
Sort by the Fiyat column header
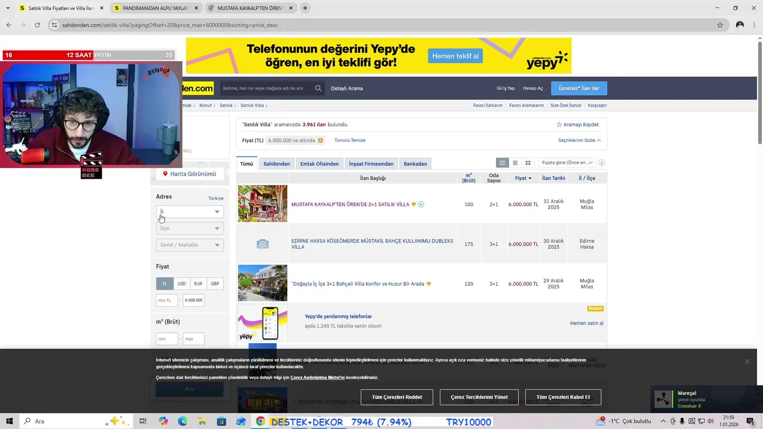523,178
